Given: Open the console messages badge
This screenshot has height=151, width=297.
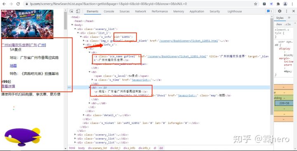Looking at the screenshot, I should coord(269,11).
